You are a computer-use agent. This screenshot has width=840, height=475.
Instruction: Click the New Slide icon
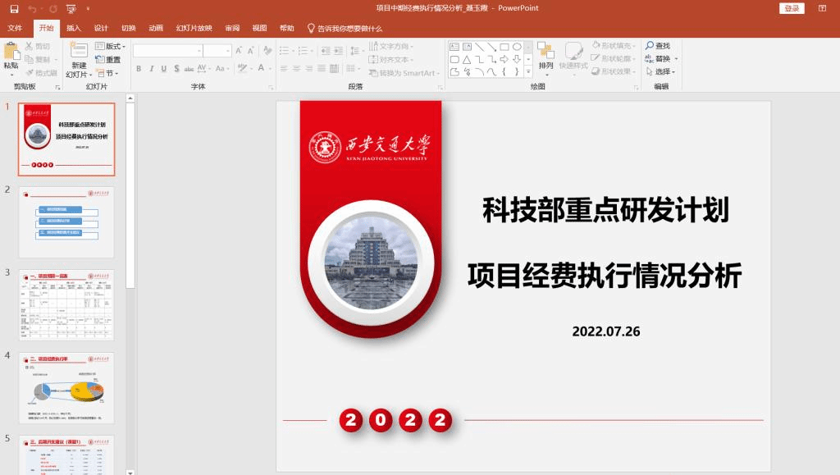(79, 52)
